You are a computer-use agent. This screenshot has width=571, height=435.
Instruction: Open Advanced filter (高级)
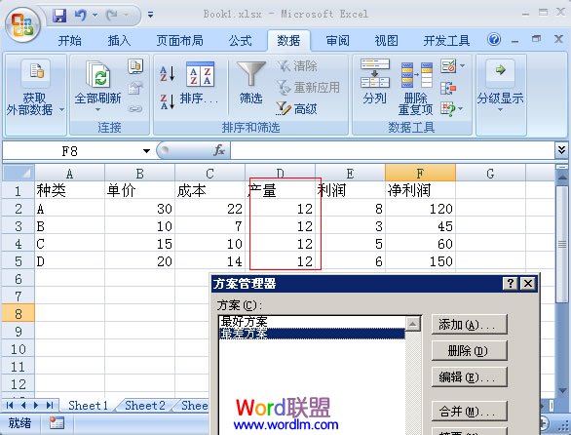[297, 108]
